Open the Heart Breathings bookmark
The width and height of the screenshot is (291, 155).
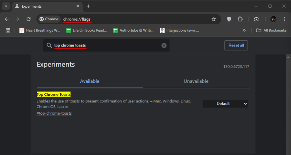tap(40, 30)
